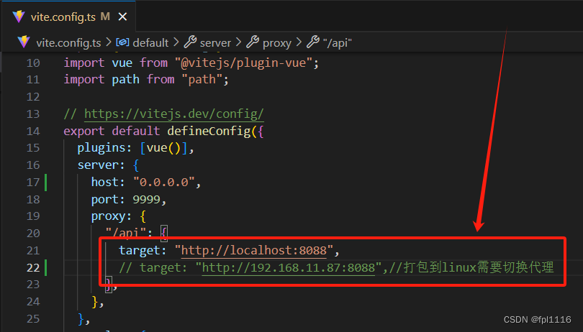
Task: Click the green change marker on line 22
Action: (x=46, y=268)
